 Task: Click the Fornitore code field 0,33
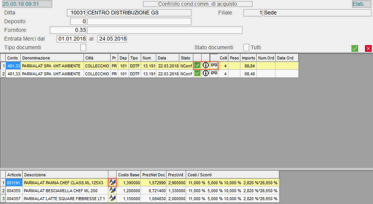[x=68, y=30]
